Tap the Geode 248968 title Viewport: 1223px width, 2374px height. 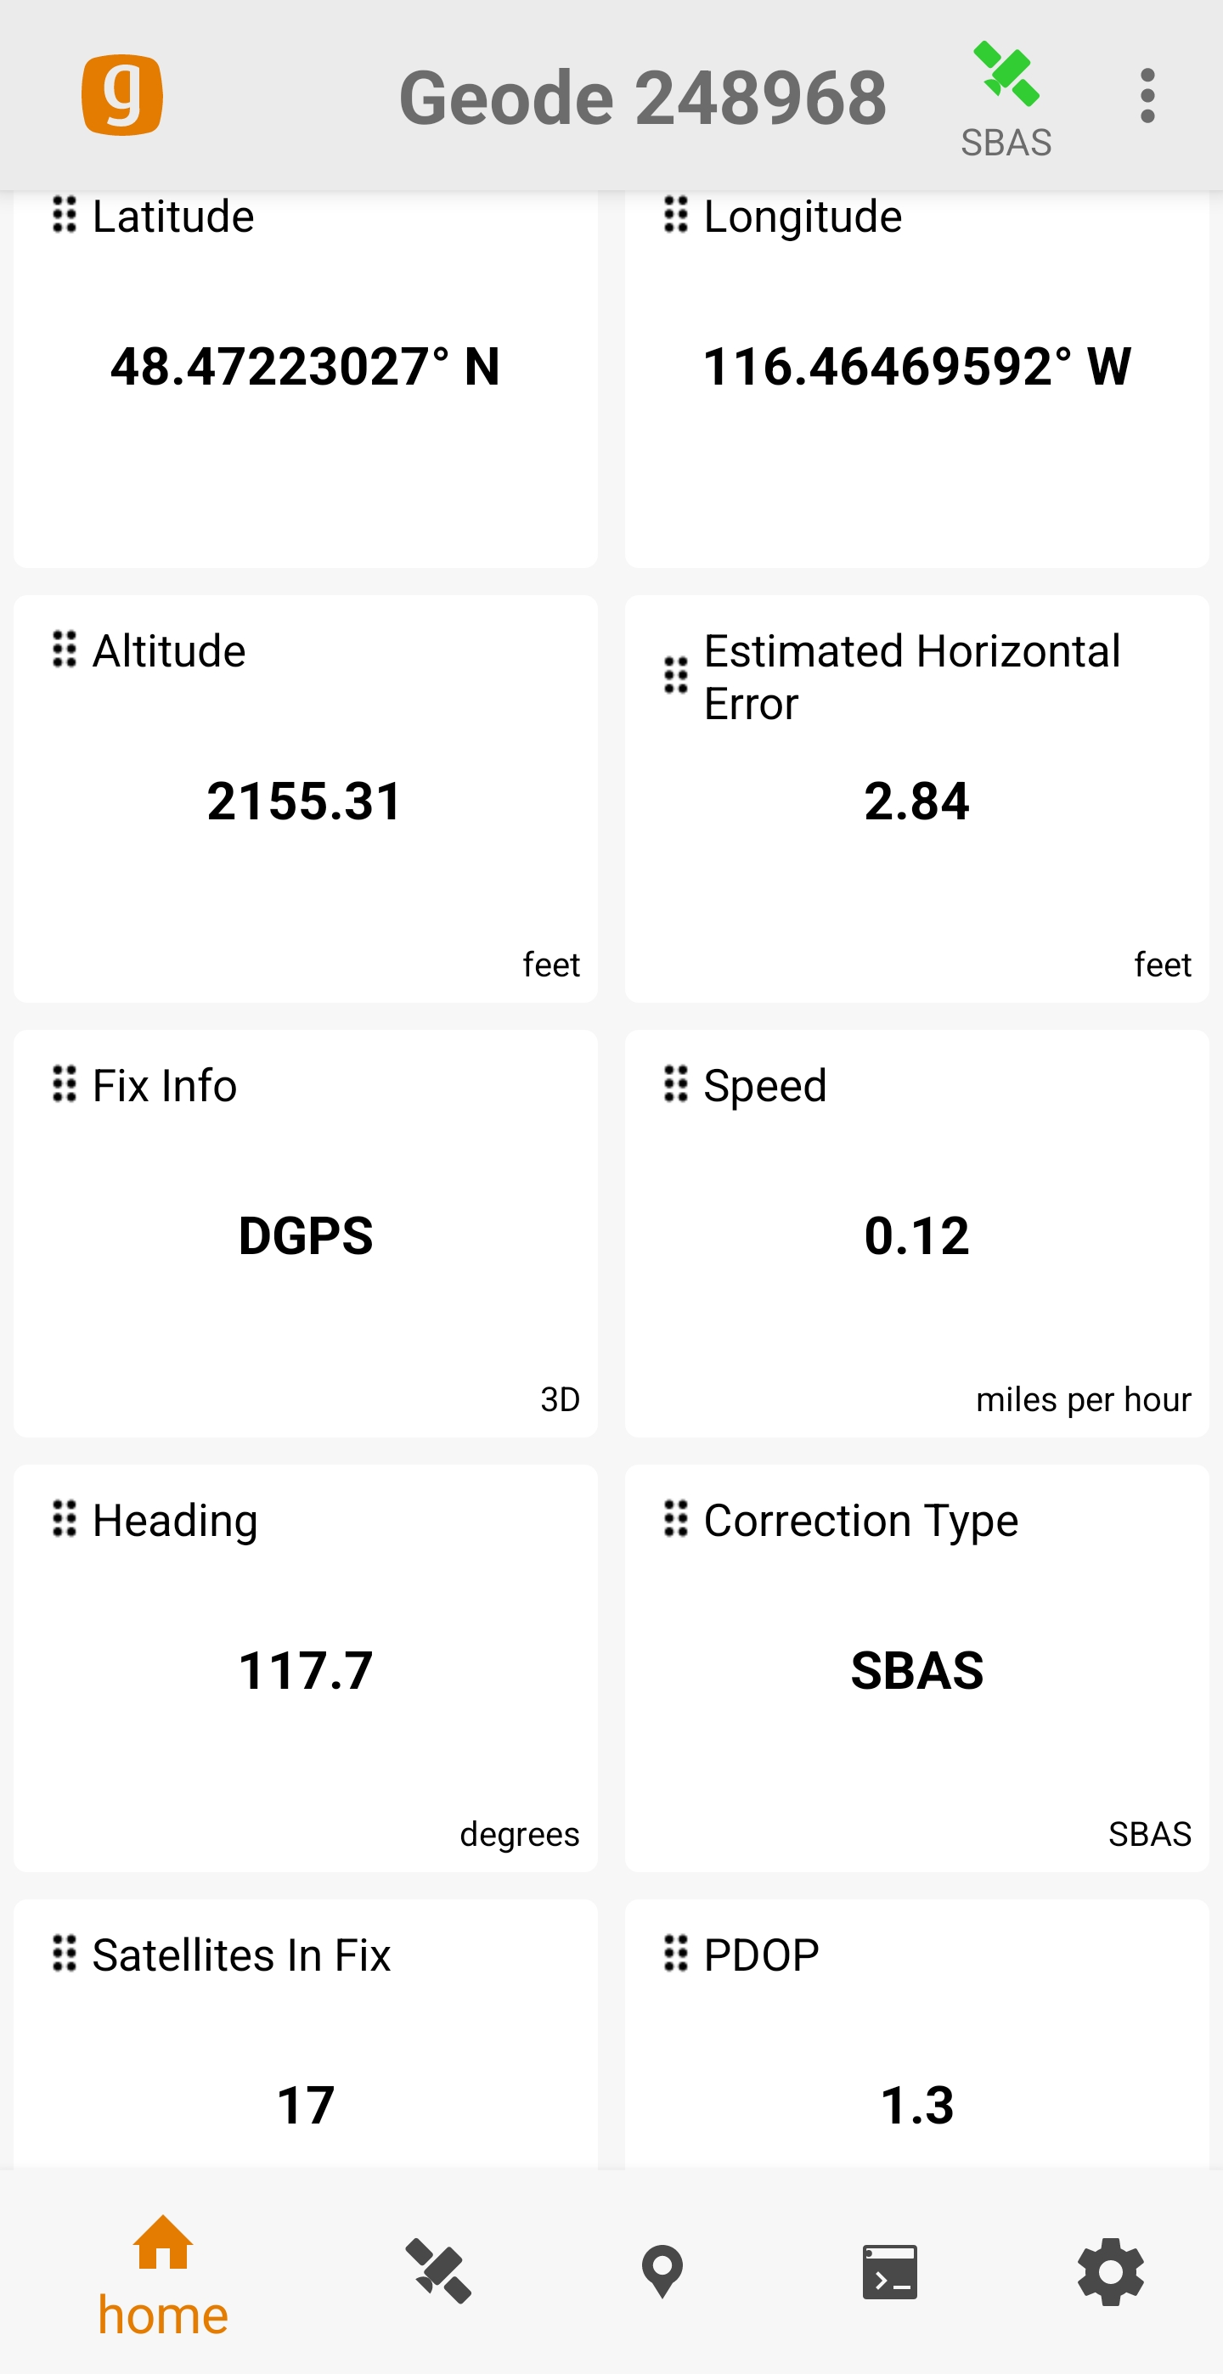tap(642, 98)
